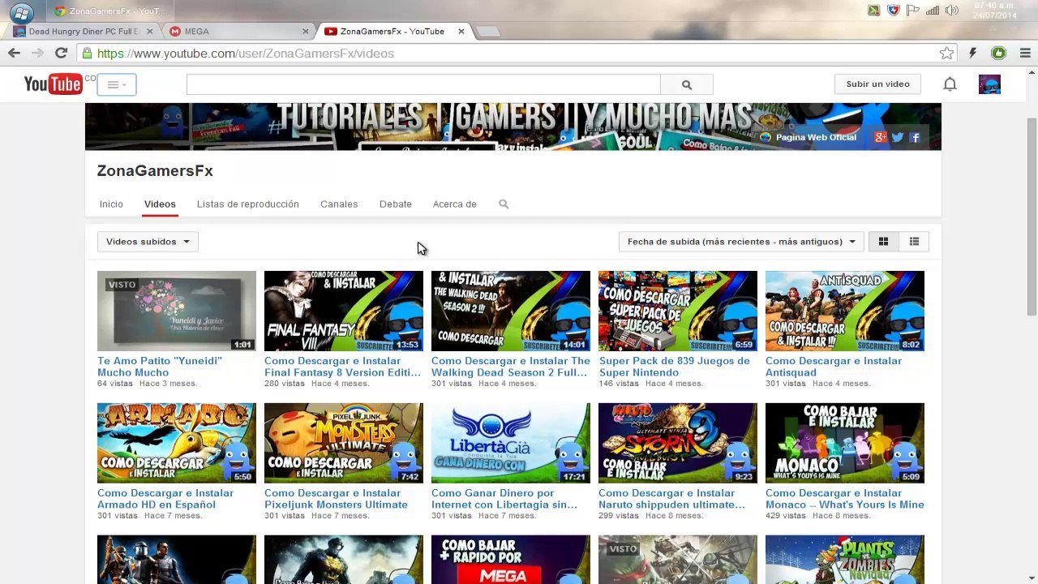This screenshot has width=1038, height=584.
Task: Visit the channel's Facebook page
Action: pos(915,138)
